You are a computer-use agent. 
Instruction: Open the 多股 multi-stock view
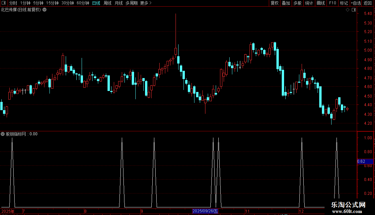(297, 3)
